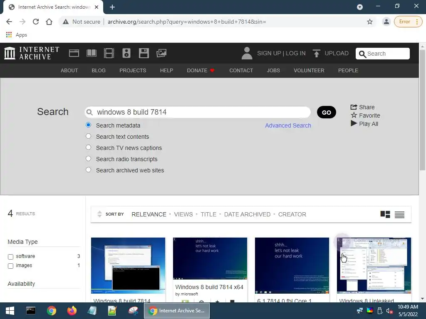Viewport: 426px width, 319px height.
Task: Open the Chrome profile avatar
Action: (x=386, y=22)
